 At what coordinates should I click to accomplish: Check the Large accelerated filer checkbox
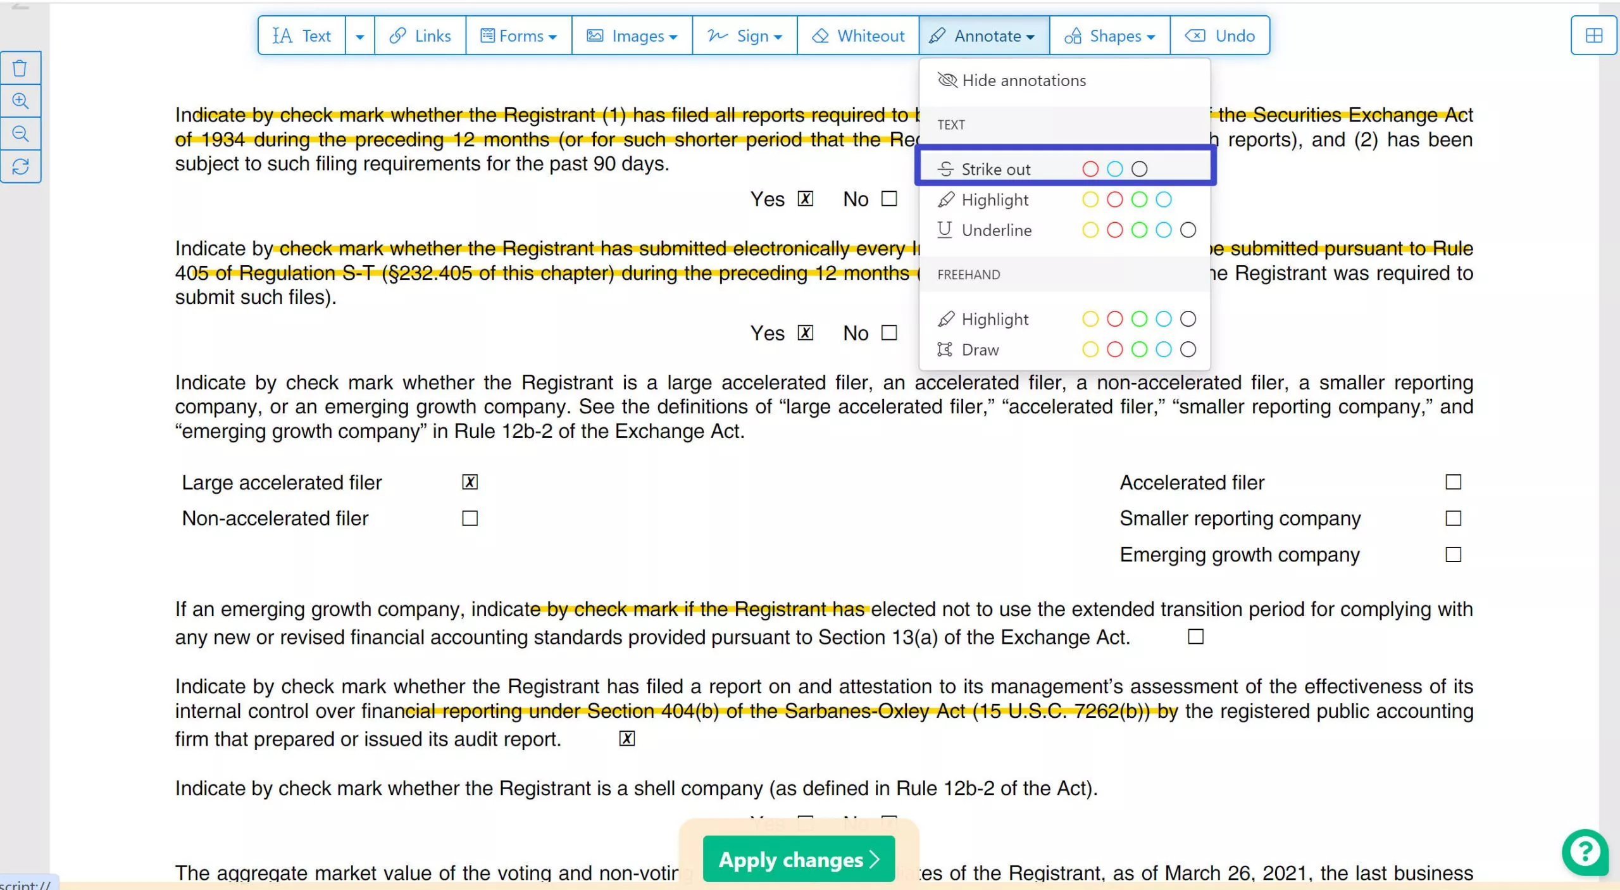tap(469, 482)
